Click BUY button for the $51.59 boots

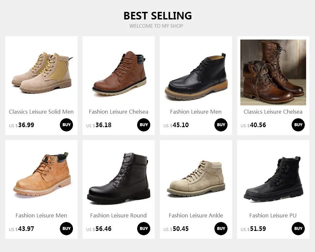(x=298, y=229)
